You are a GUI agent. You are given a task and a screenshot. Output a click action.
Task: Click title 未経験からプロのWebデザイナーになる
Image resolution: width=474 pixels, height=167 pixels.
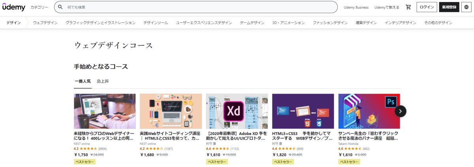pos(104,136)
